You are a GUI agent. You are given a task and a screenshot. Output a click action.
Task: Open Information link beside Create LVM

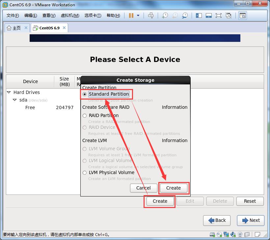[x=175, y=140]
